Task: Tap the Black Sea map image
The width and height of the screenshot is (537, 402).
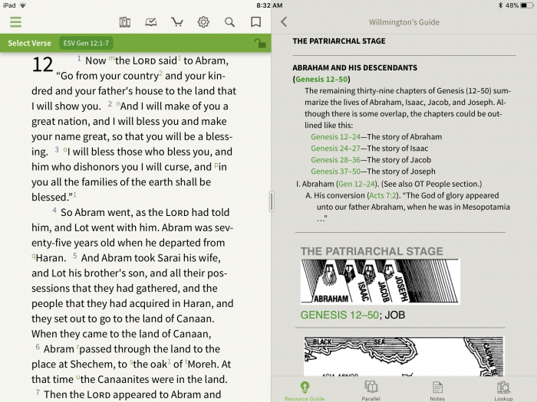Action: pyautogui.click(x=404, y=356)
